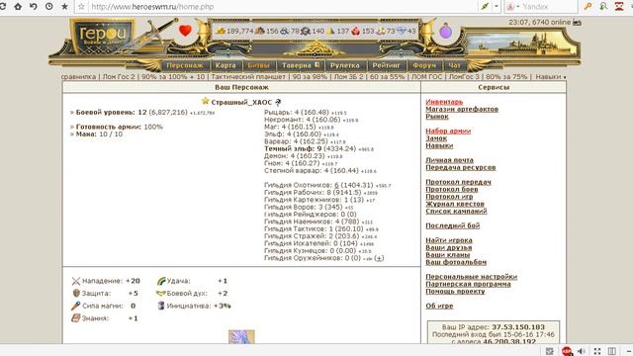Screen dimensions: 633x356
Task: Click the (+) link after Гильдия Оружейников
Action: coord(379,258)
